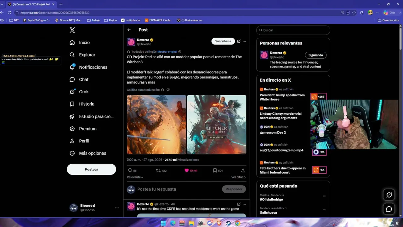Click the Responder button
The image size is (403, 227).
pyautogui.click(x=234, y=189)
